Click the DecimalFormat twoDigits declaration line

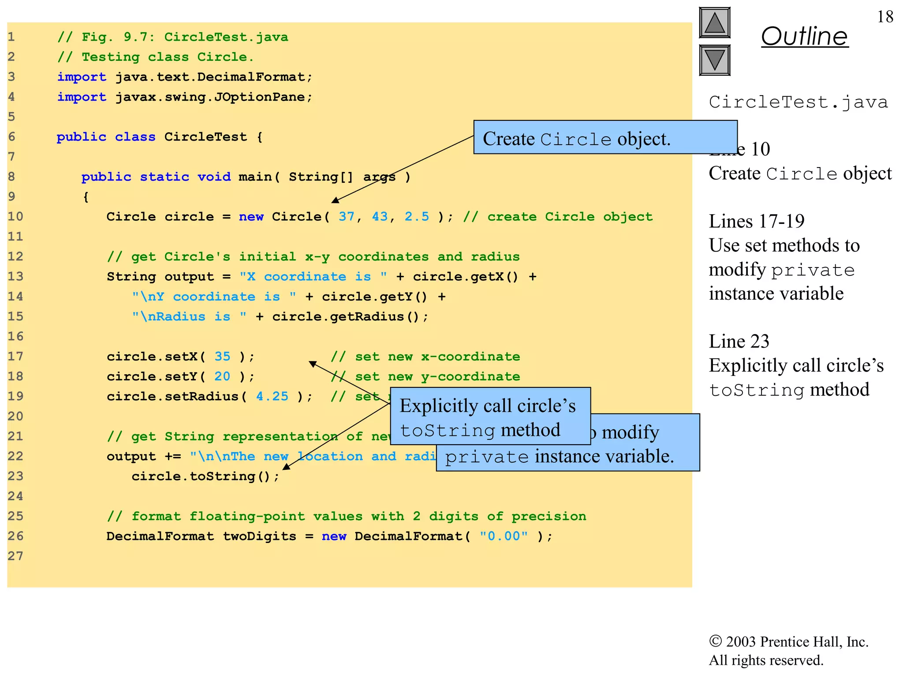click(x=329, y=536)
